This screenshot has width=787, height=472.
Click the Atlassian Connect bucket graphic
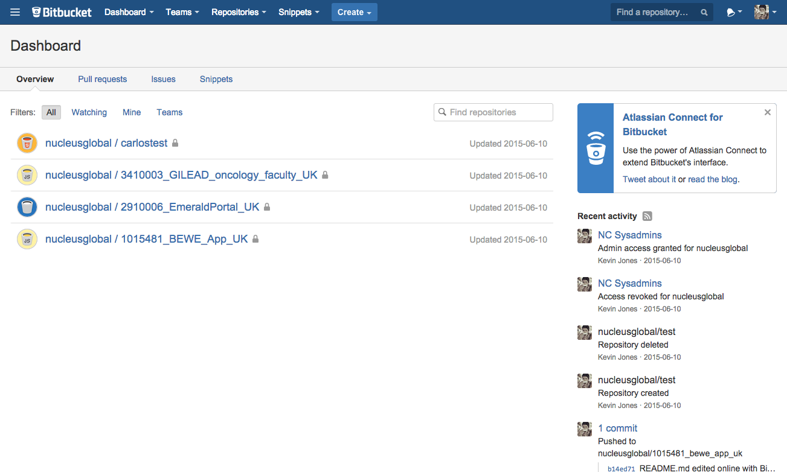click(596, 148)
